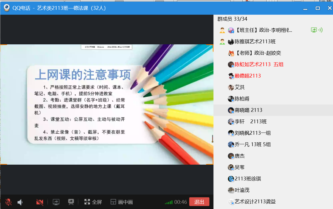Click the fox avatar of 赵姣奕
The height and width of the screenshot is (209, 333).
(x=231, y=53)
